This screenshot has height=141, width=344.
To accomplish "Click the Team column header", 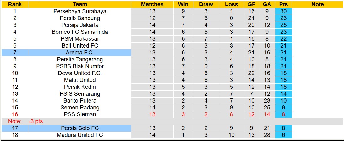I will point(80,4).
